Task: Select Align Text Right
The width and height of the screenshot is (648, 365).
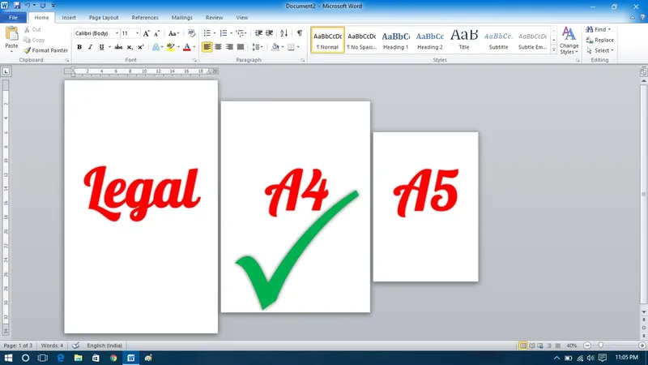Action: [229, 47]
